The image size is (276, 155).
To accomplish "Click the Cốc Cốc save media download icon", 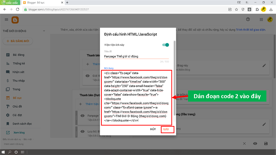I will [x=249, y=10].
